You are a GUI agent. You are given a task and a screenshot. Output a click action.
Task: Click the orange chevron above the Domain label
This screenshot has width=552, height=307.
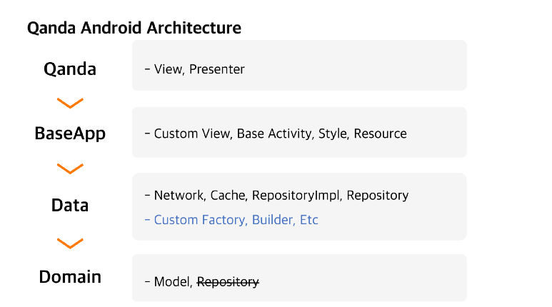point(70,243)
